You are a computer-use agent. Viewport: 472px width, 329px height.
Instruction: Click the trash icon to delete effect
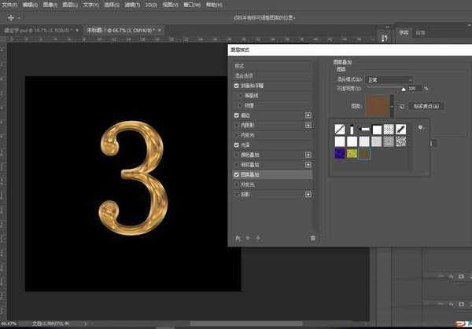click(x=312, y=237)
